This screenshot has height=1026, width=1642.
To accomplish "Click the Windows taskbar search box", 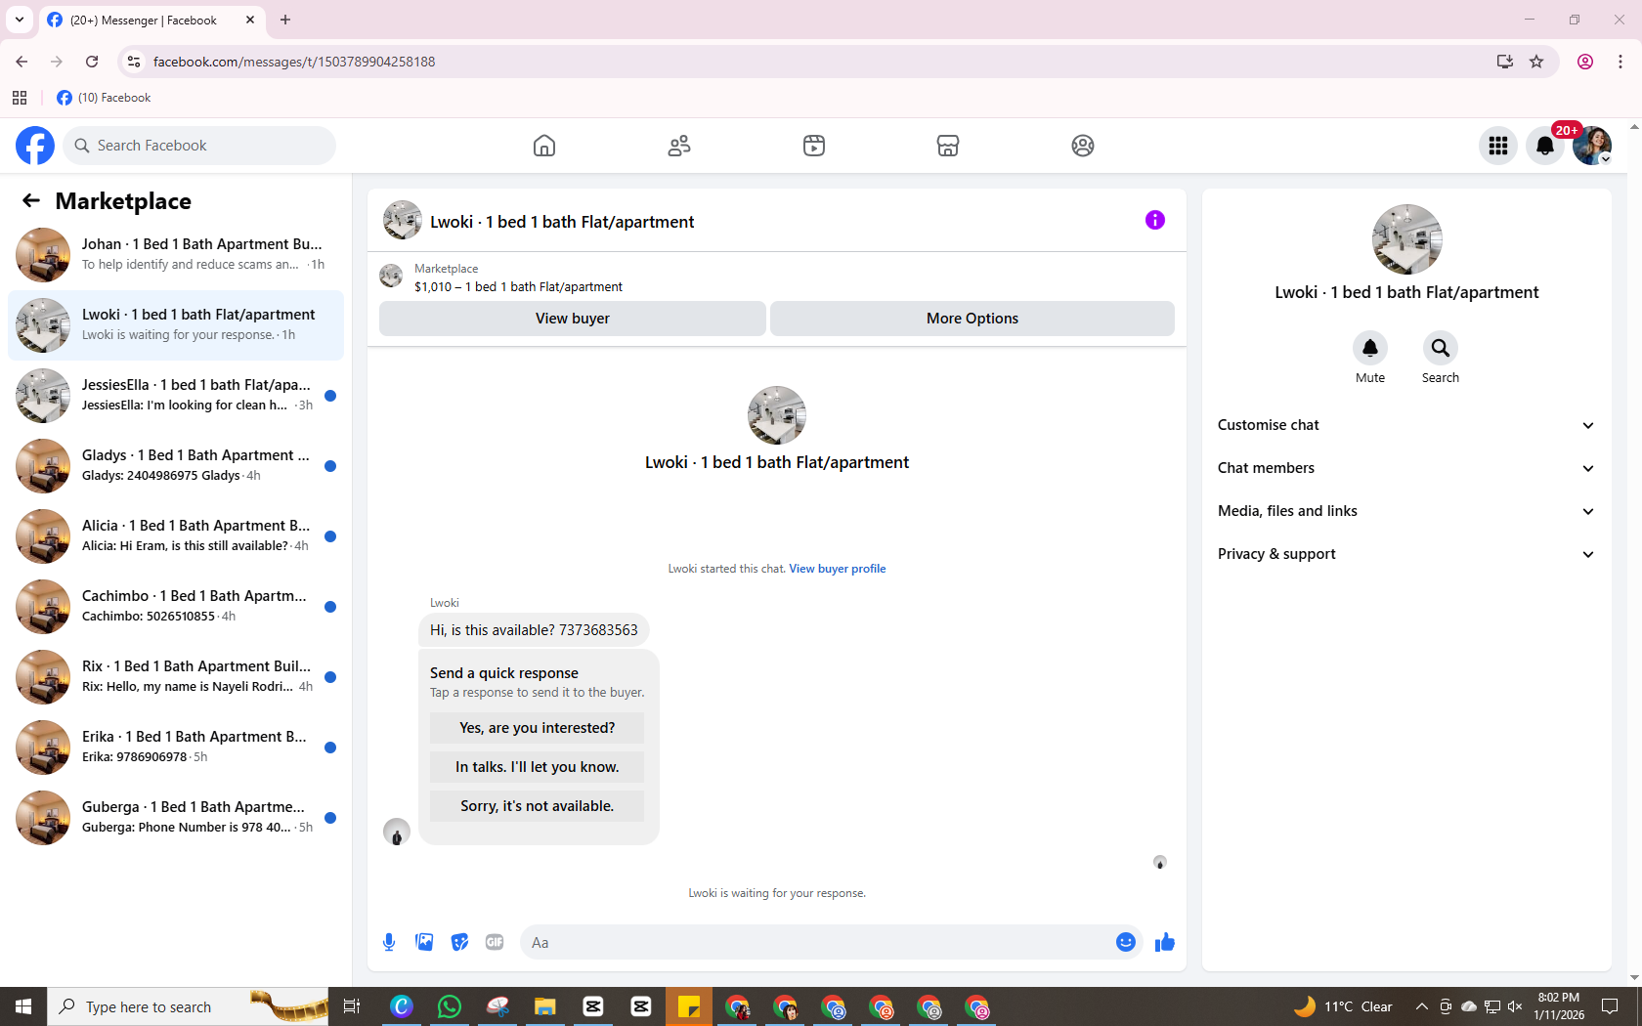I will pos(188,1006).
